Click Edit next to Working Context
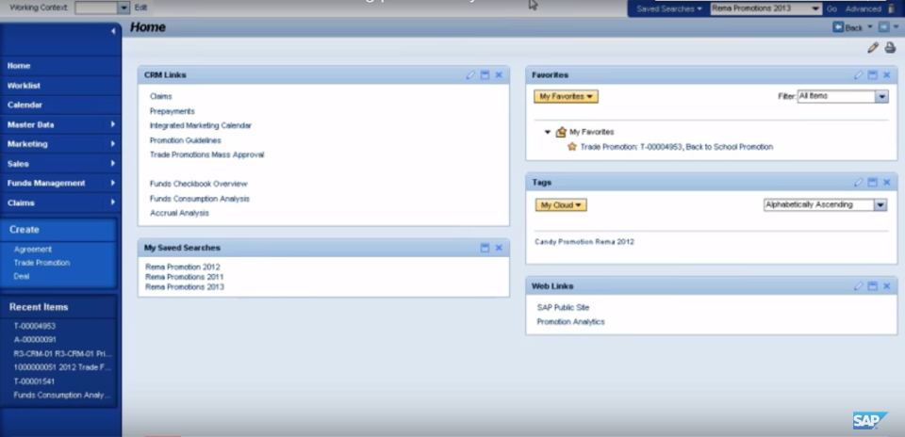This screenshot has width=905, height=437. click(140, 8)
